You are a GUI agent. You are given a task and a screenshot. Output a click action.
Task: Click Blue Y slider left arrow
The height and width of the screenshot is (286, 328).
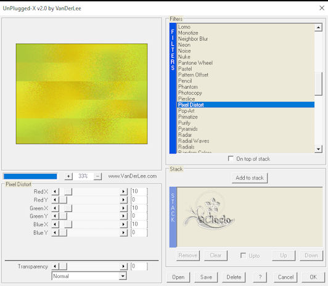[x=55, y=232]
